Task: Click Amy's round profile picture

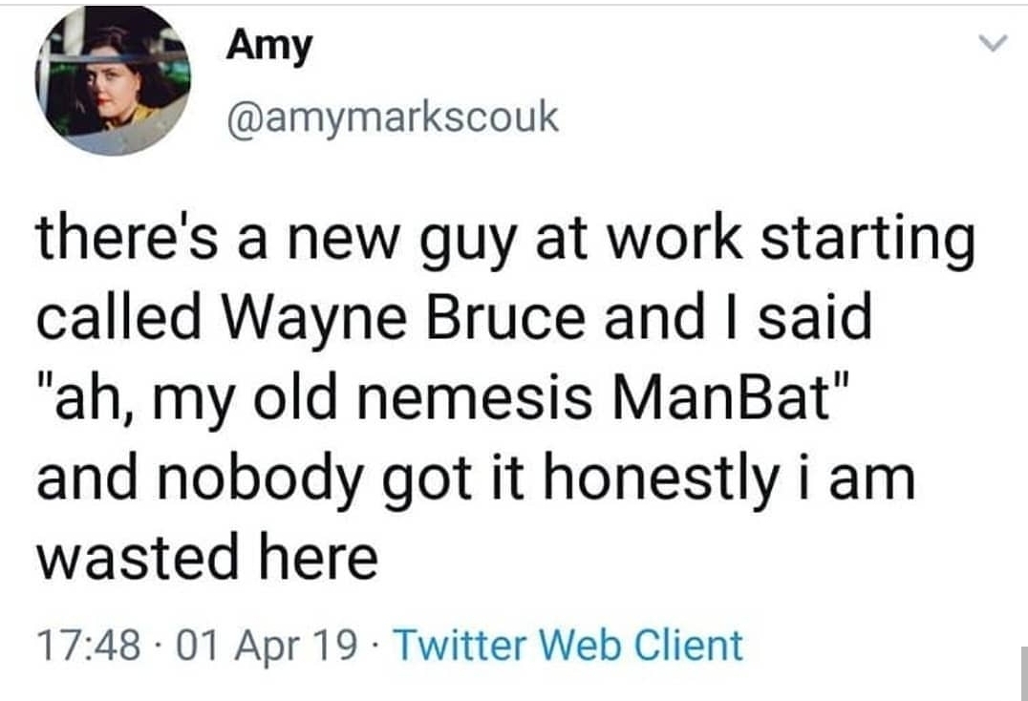Action: (113, 80)
